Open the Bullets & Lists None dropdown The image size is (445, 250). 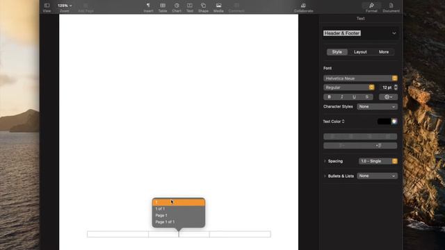click(x=377, y=176)
